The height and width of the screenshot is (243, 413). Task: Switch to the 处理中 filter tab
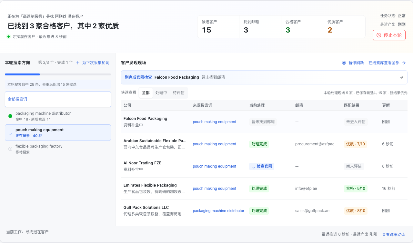161,93
